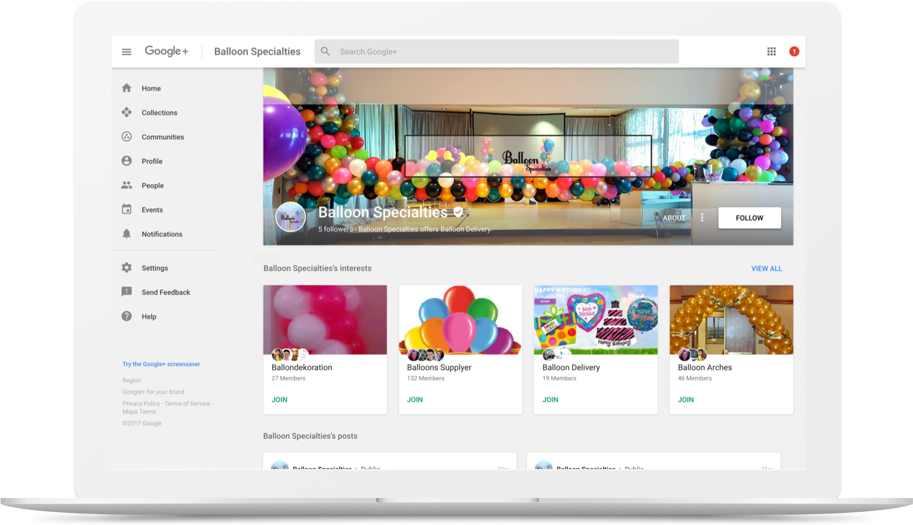The image size is (913, 525).
Task: Click the verified checkmark badge
Action: (x=458, y=212)
